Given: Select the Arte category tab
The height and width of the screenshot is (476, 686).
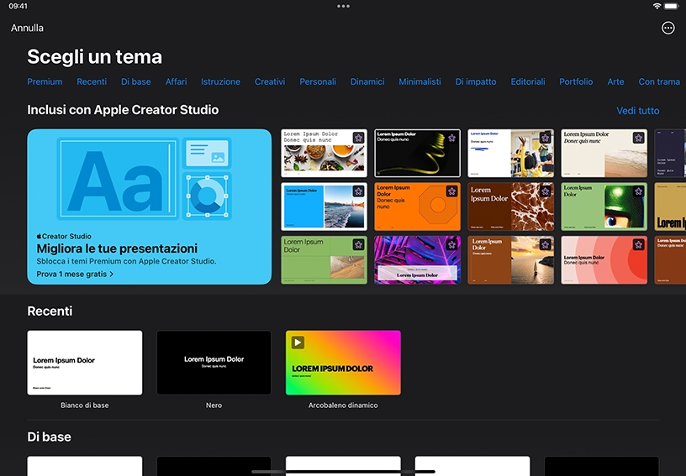Looking at the screenshot, I should pyautogui.click(x=615, y=81).
